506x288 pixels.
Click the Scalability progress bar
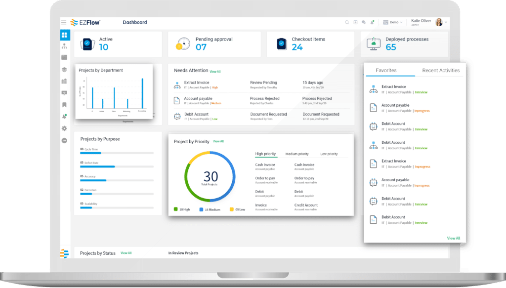[117, 207]
